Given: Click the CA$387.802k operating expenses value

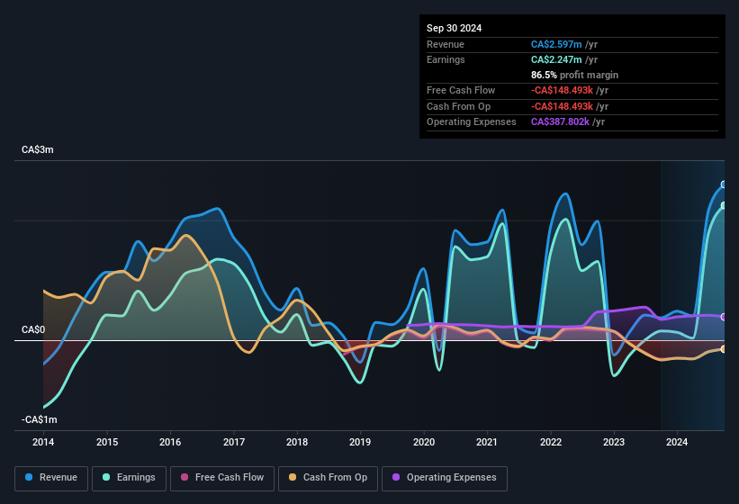Looking at the screenshot, I should point(560,122).
